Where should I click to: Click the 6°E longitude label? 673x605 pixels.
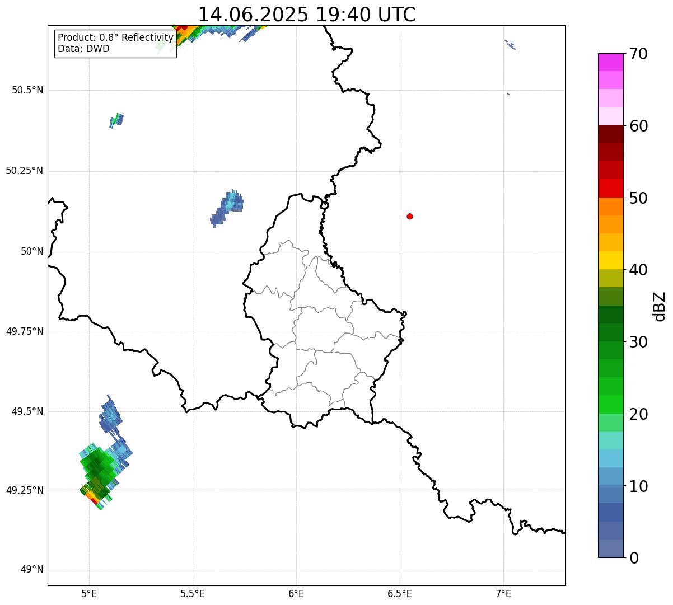pos(296,593)
